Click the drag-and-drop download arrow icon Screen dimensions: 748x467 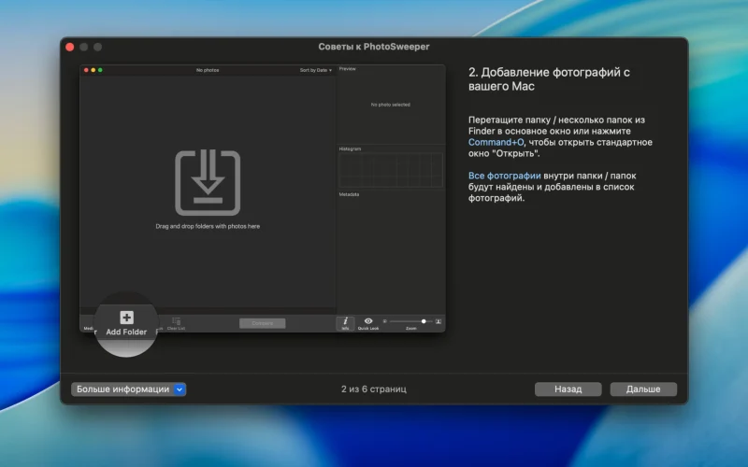[208, 183]
